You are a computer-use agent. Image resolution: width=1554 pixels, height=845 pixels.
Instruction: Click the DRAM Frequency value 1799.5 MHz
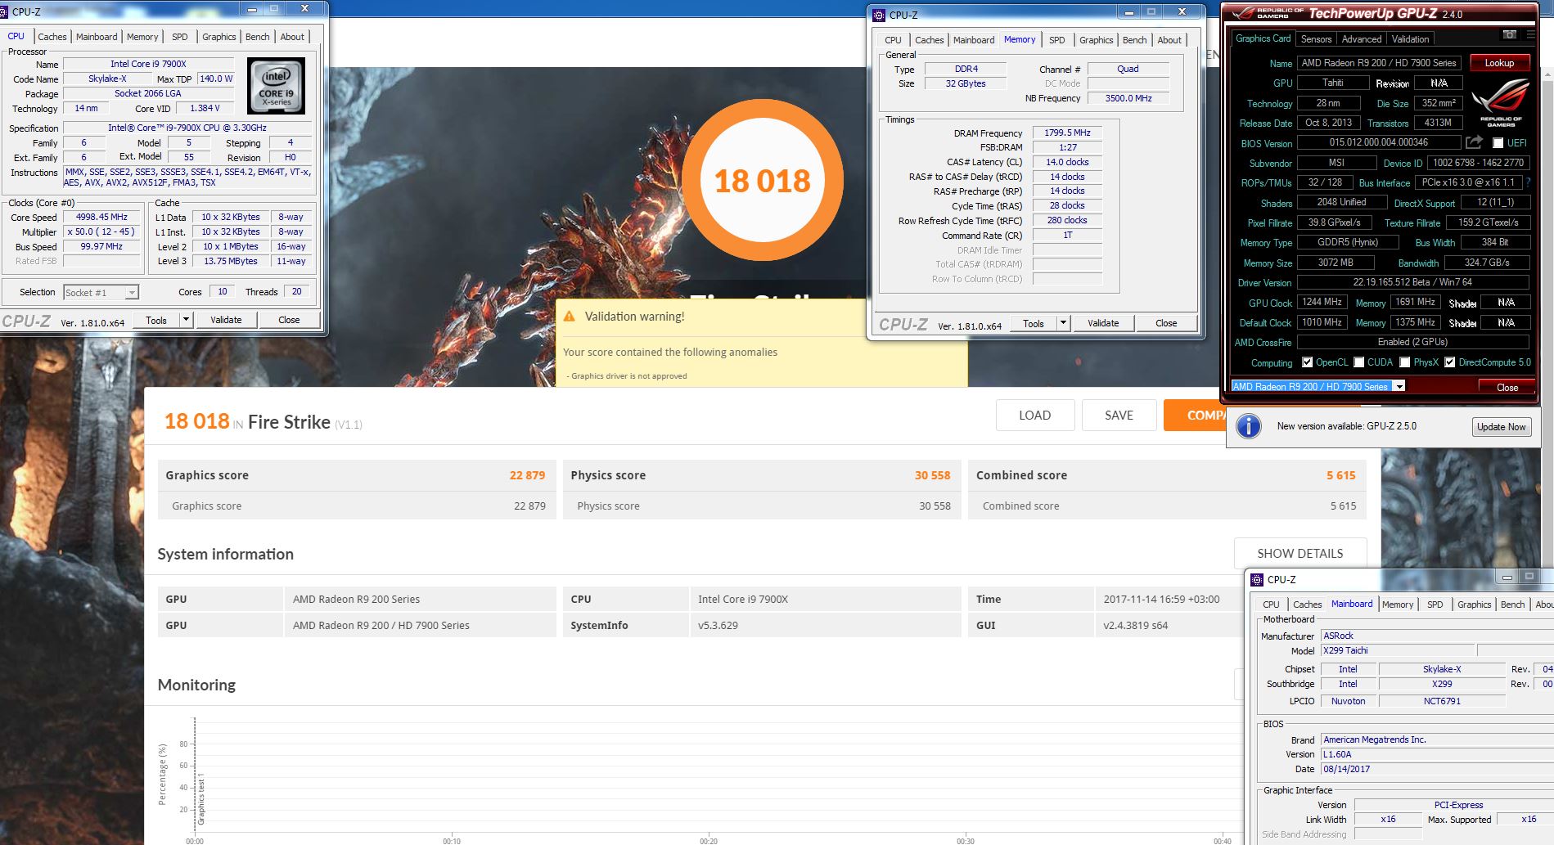click(x=1067, y=133)
